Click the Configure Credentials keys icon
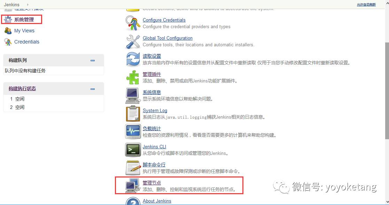 point(133,23)
